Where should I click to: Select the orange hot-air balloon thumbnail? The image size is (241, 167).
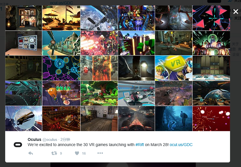(61, 93)
